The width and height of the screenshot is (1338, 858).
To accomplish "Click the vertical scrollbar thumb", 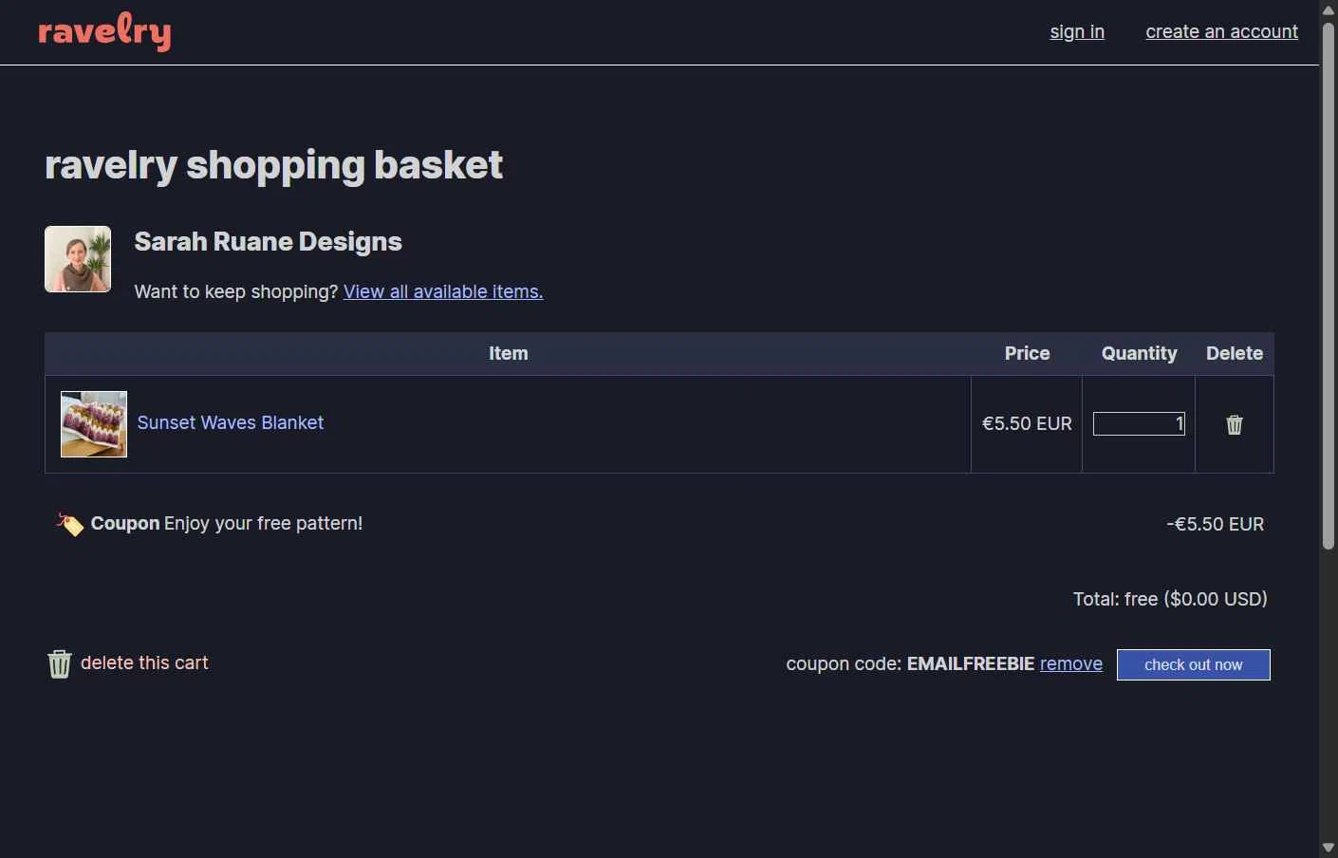I will point(1329,285).
